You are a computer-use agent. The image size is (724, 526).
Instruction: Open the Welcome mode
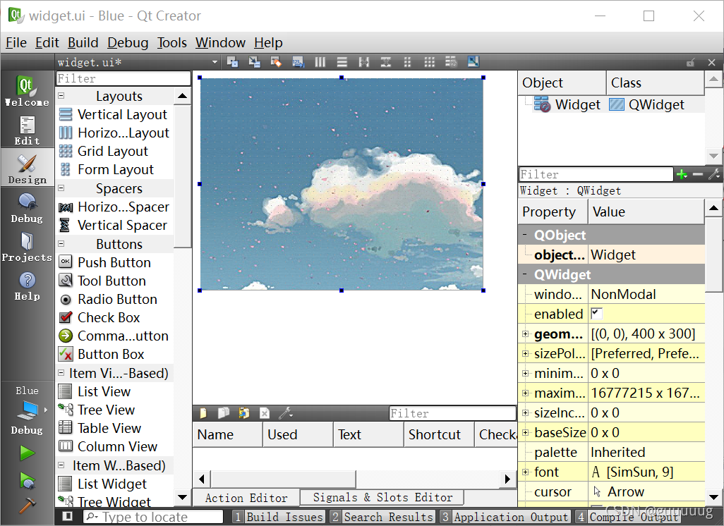click(27, 90)
